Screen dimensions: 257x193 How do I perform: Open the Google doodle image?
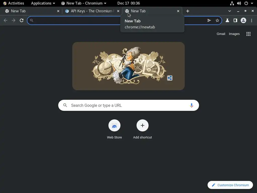point(128,66)
